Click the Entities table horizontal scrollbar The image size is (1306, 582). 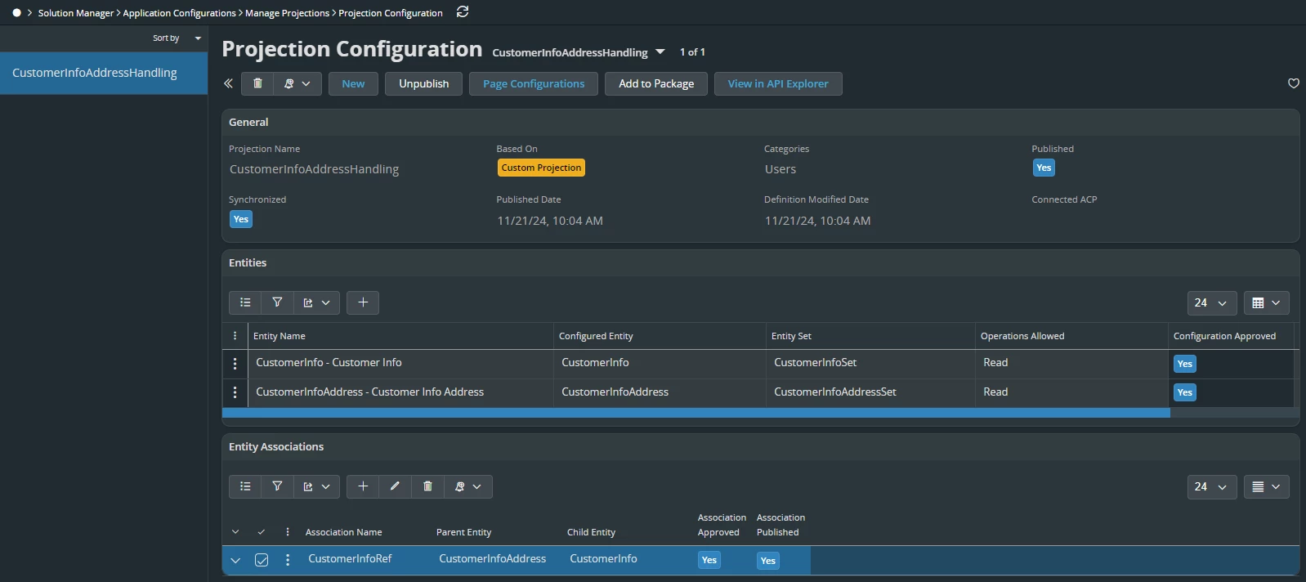click(x=695, y=413)
